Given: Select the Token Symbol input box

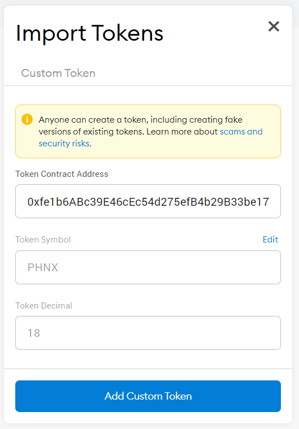Looking at the screenshot, I should tap(148, 267).
